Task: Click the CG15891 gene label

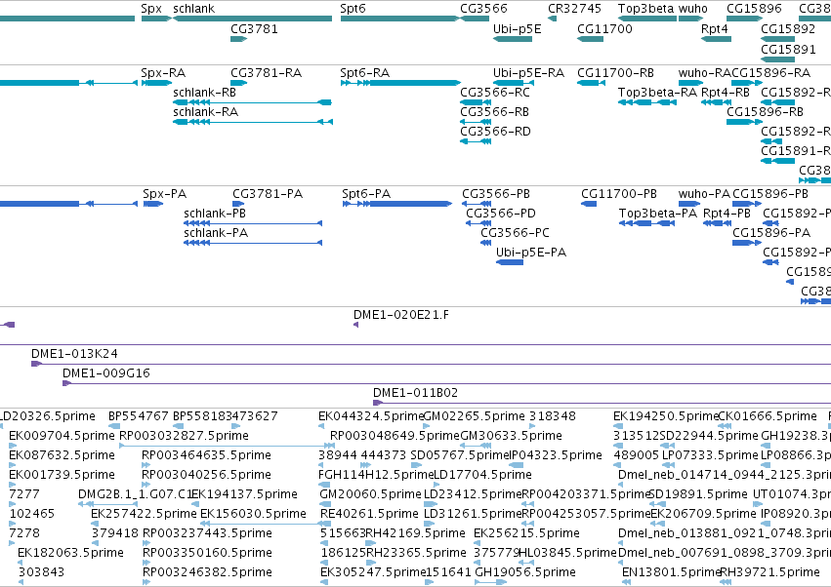Action: click(x=788, y=49)
